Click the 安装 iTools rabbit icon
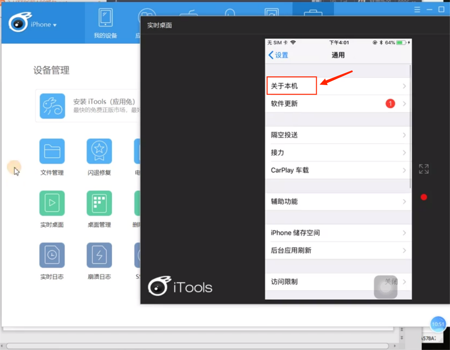This screenshot has height=350, width=450. click(x=52, y=106)
